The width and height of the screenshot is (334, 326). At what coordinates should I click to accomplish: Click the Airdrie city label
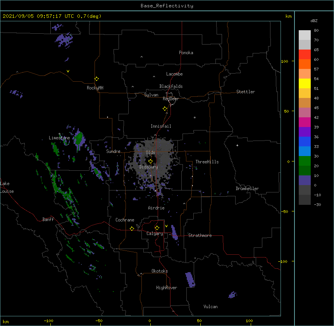click(157, 208)
